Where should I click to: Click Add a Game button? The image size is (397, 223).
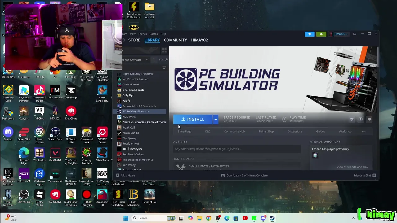[x=125, y=175]
